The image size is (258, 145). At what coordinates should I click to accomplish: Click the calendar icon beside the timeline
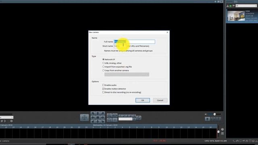click(222, 134)
